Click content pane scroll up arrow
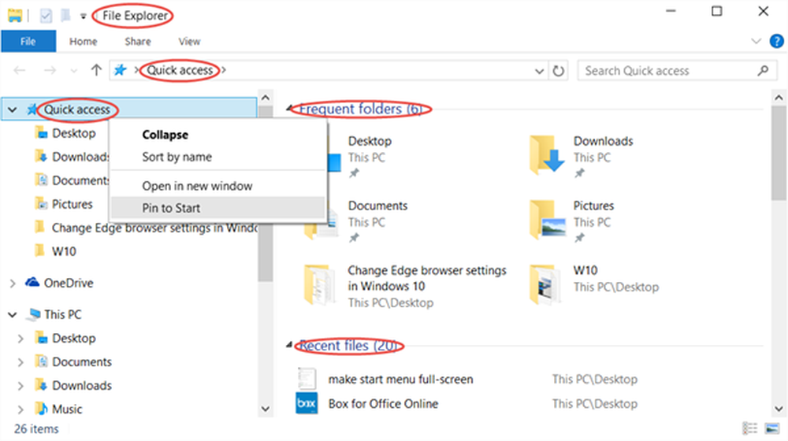 pos(779,98)
